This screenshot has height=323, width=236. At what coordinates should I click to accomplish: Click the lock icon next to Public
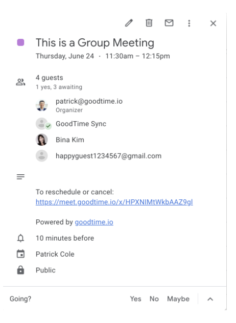point(20,270)
